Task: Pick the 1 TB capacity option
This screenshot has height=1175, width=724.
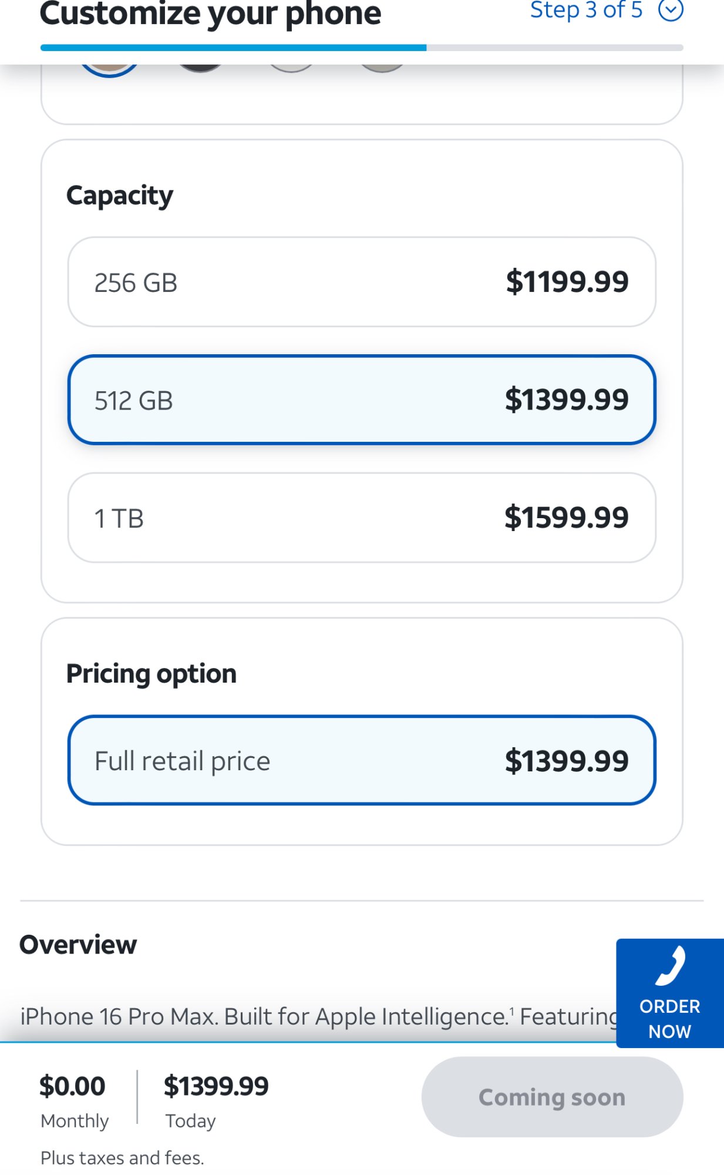Action: pyautogui.click(x=362, y=518)
